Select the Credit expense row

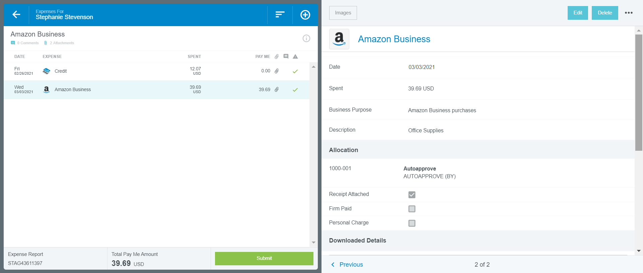(134, 71)
